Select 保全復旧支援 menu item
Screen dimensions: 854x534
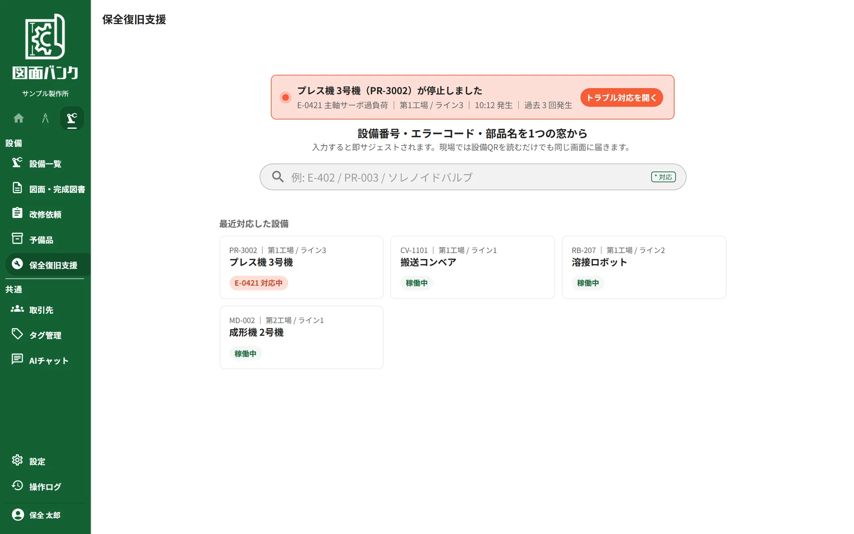click(48, 265)
